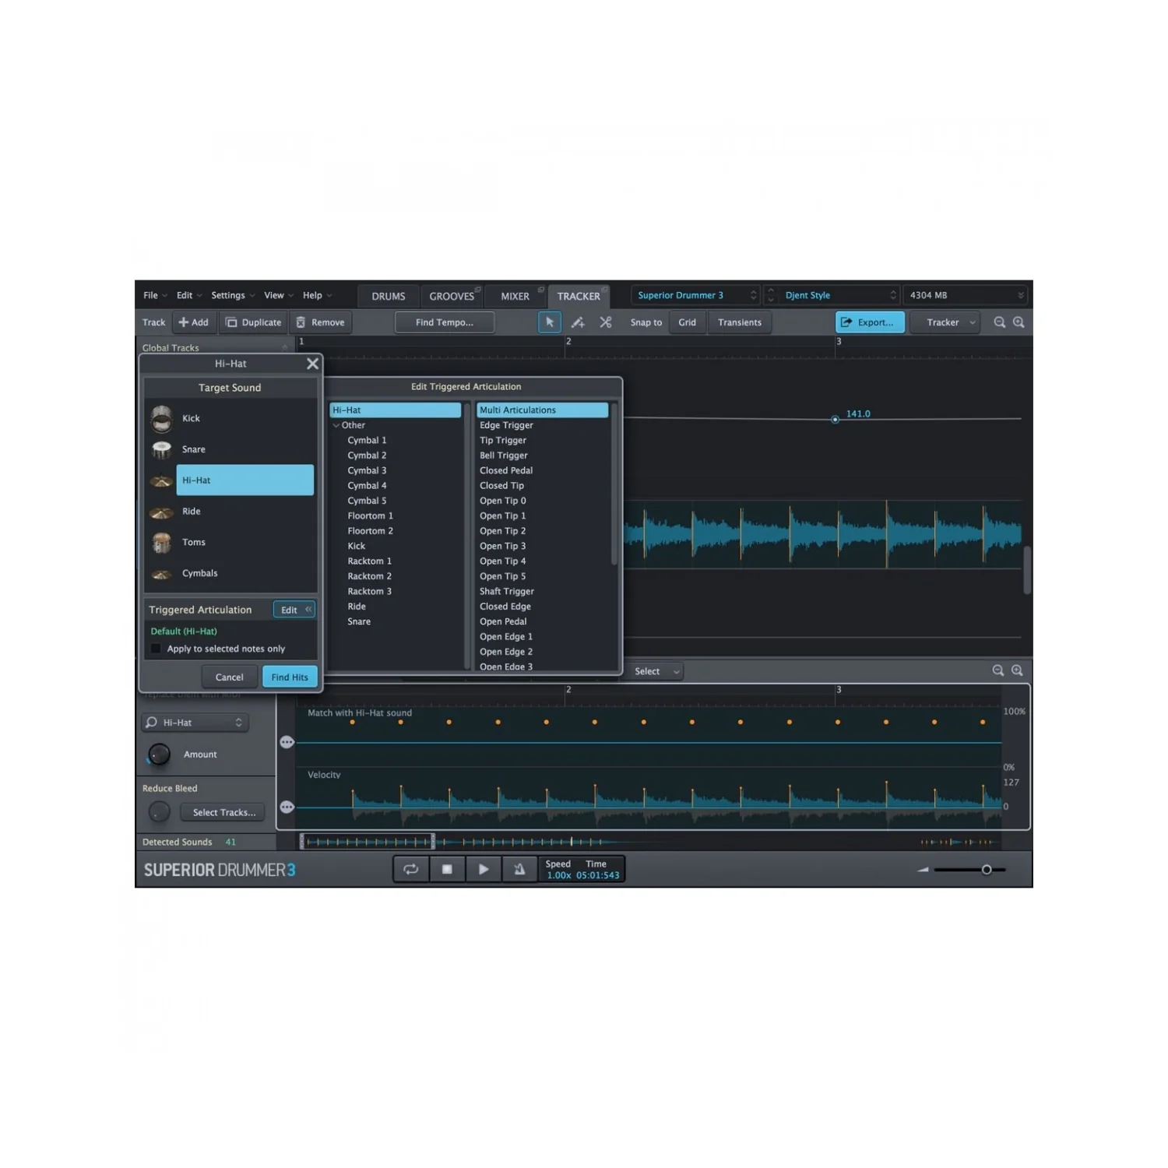
Task: Switch to the MIXER tab
Action: pyautogui.click(x=515, y=297)
